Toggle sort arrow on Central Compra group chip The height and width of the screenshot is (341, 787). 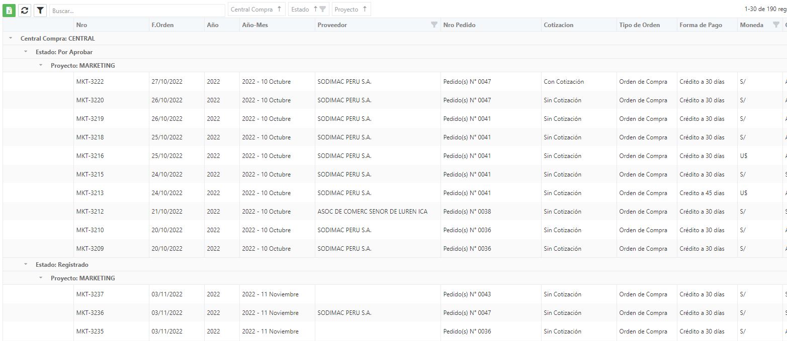tap(279, 9)
